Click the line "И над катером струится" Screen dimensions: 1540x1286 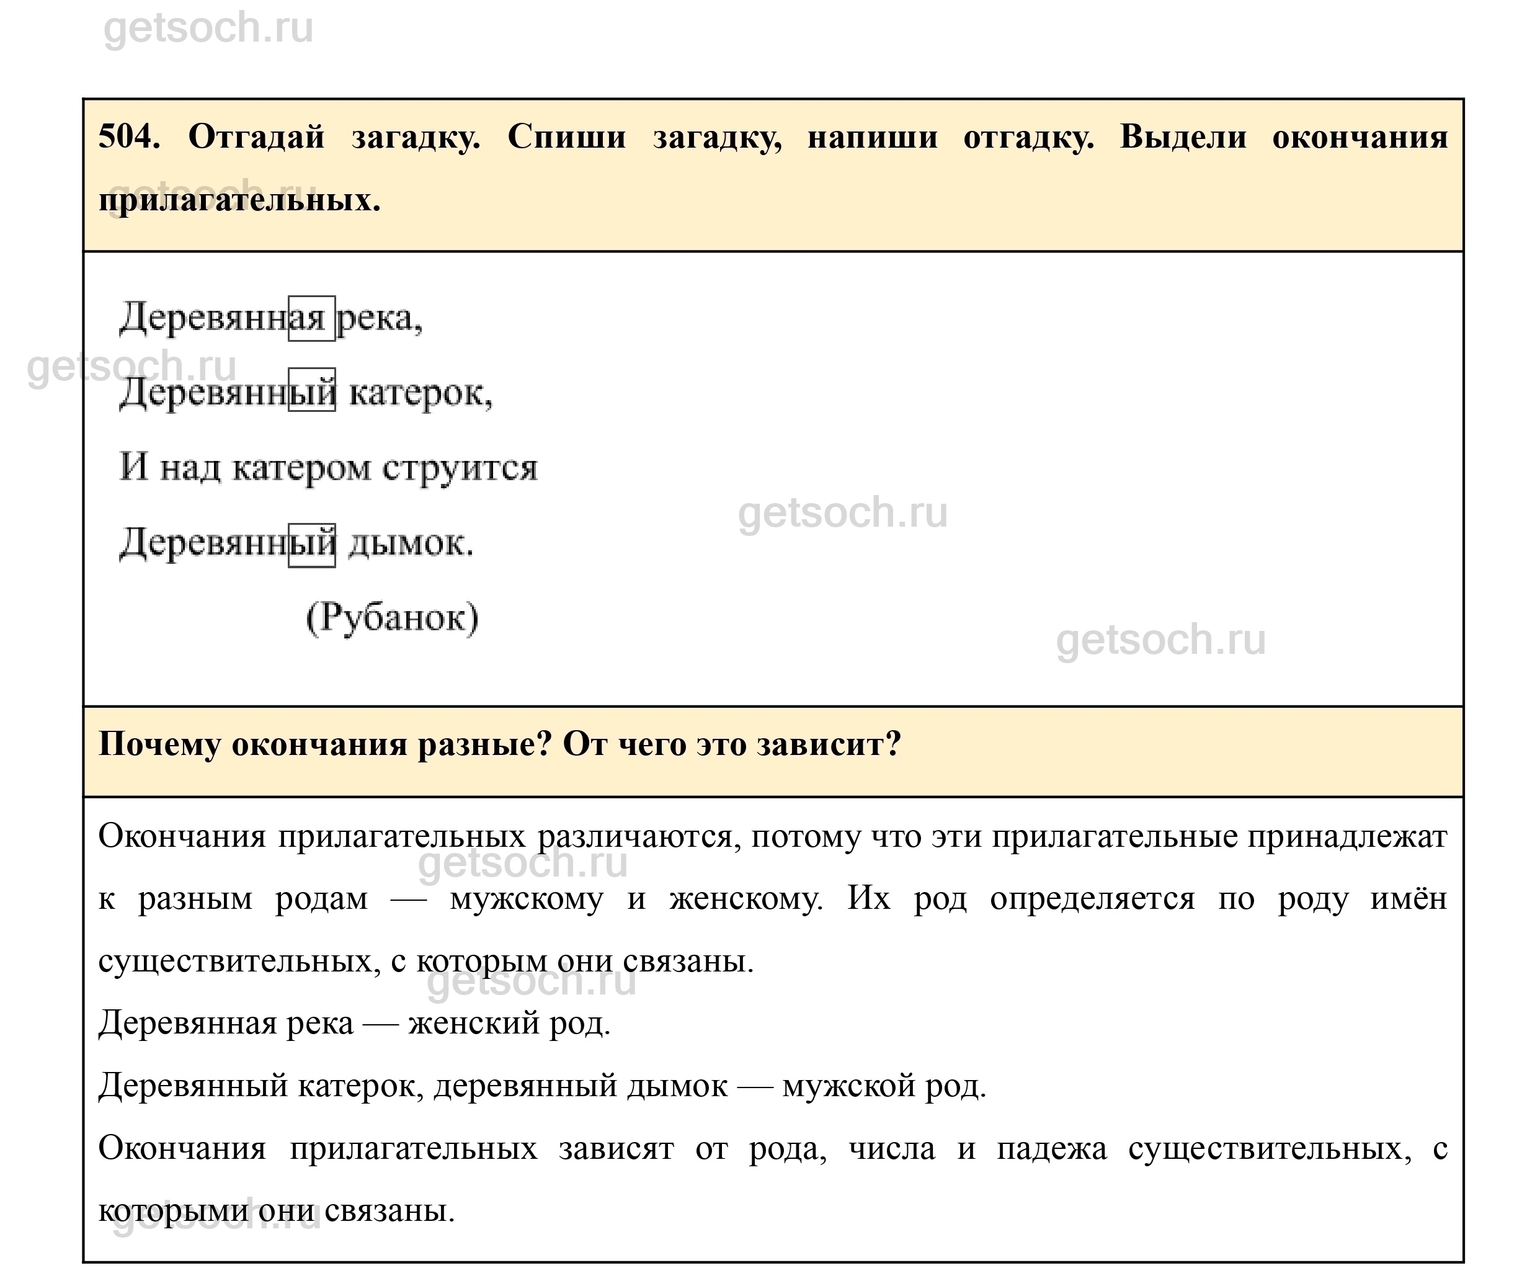coord(329,468)
